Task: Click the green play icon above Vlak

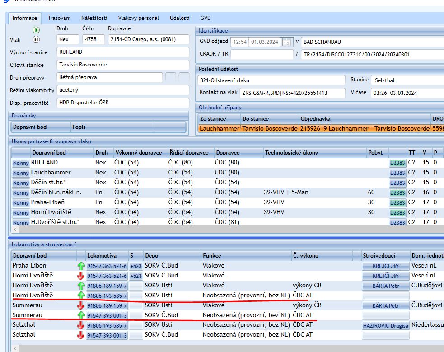Action: click(x=36, y=30)
